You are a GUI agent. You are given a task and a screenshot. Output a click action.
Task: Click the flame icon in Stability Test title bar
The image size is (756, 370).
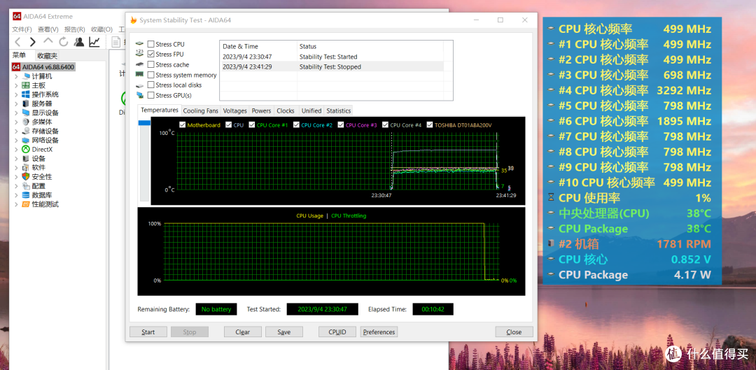[134, 20]
